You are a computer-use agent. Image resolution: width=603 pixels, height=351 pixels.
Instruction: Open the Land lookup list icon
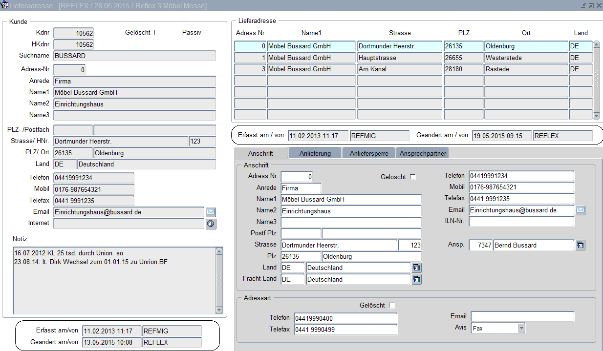(416, 268)
